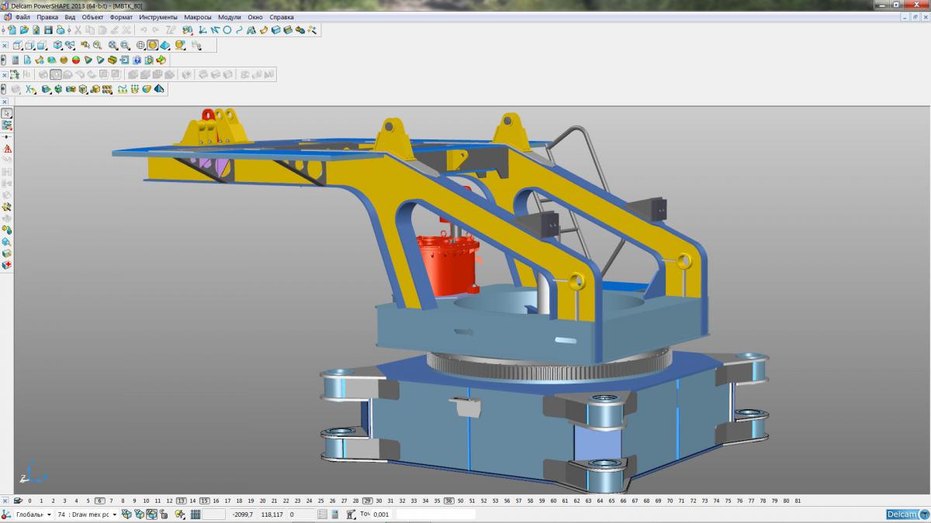Open the Формат menu
This screenshot has height=523, width=931.
coord(122,17)
